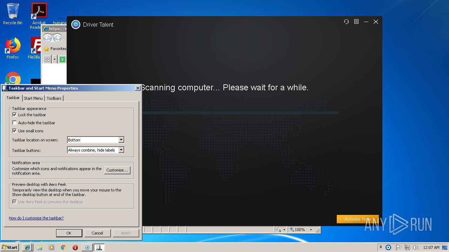The width and height of the screenshot is (449, 252).
Task: Click the 12:07 AM system clock
Action: [431, 247]
